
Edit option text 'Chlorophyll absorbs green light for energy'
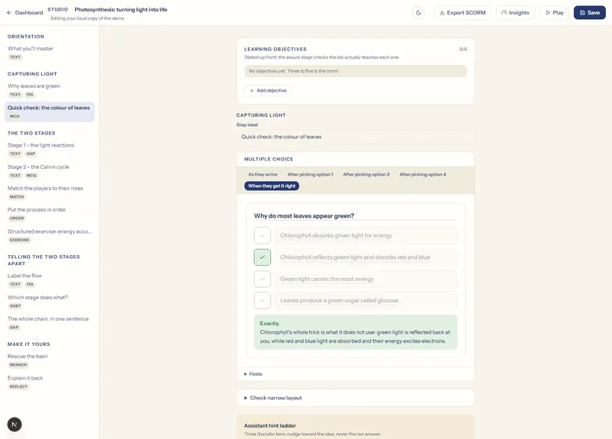[x=366, y=235]
